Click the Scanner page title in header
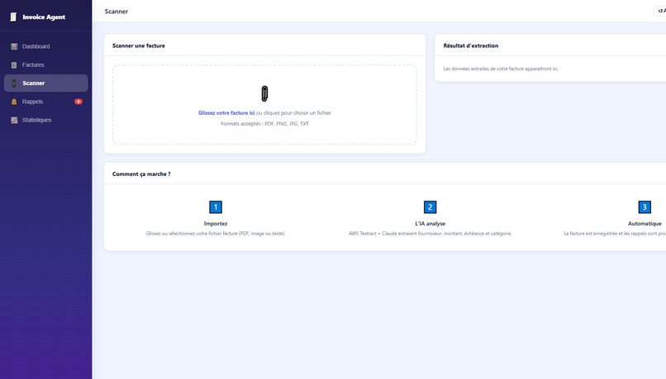The width and height of the screenshot is (666, 379). point(116,12)
